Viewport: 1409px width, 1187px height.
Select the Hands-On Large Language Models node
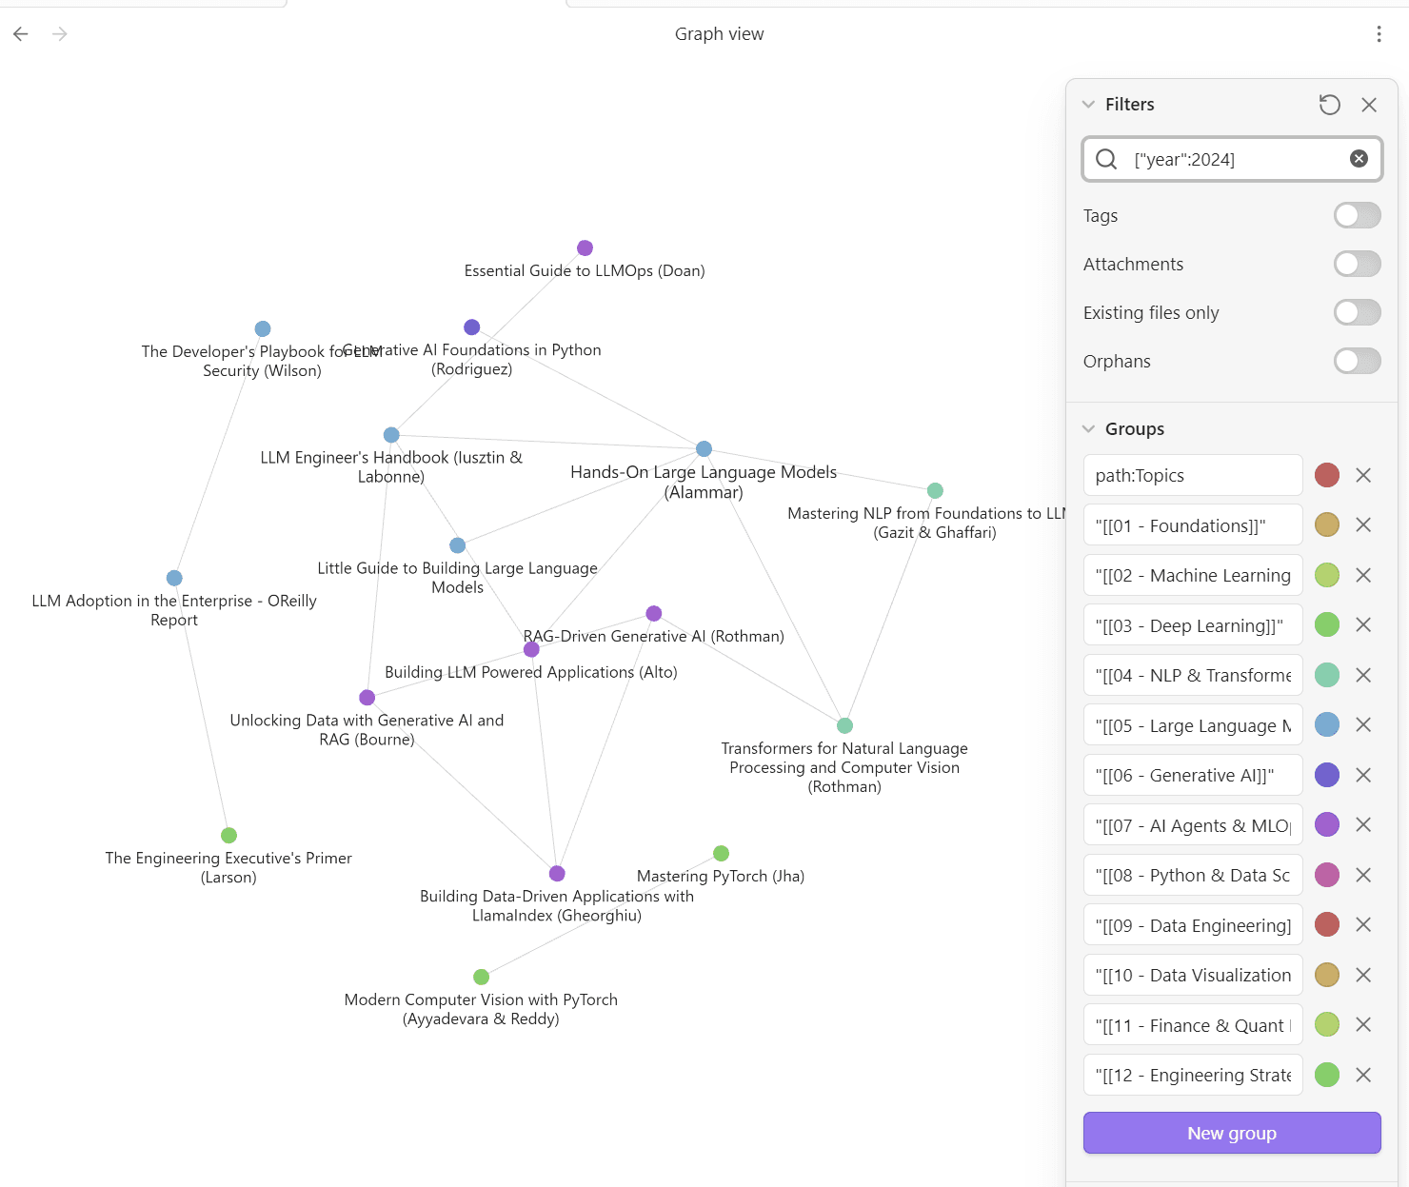coord(704,449)
